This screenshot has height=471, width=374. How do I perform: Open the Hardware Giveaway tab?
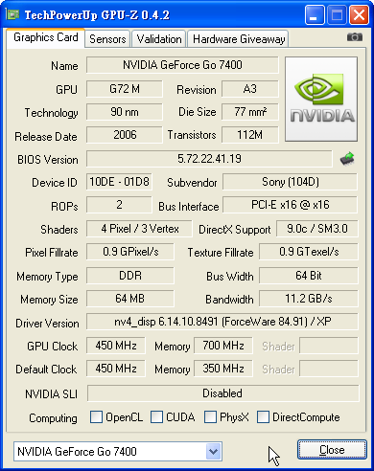[x=239, y=39]
